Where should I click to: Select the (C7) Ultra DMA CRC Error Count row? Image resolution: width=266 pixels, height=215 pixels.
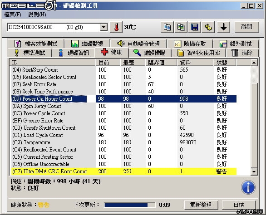click(x=124, y=171)
